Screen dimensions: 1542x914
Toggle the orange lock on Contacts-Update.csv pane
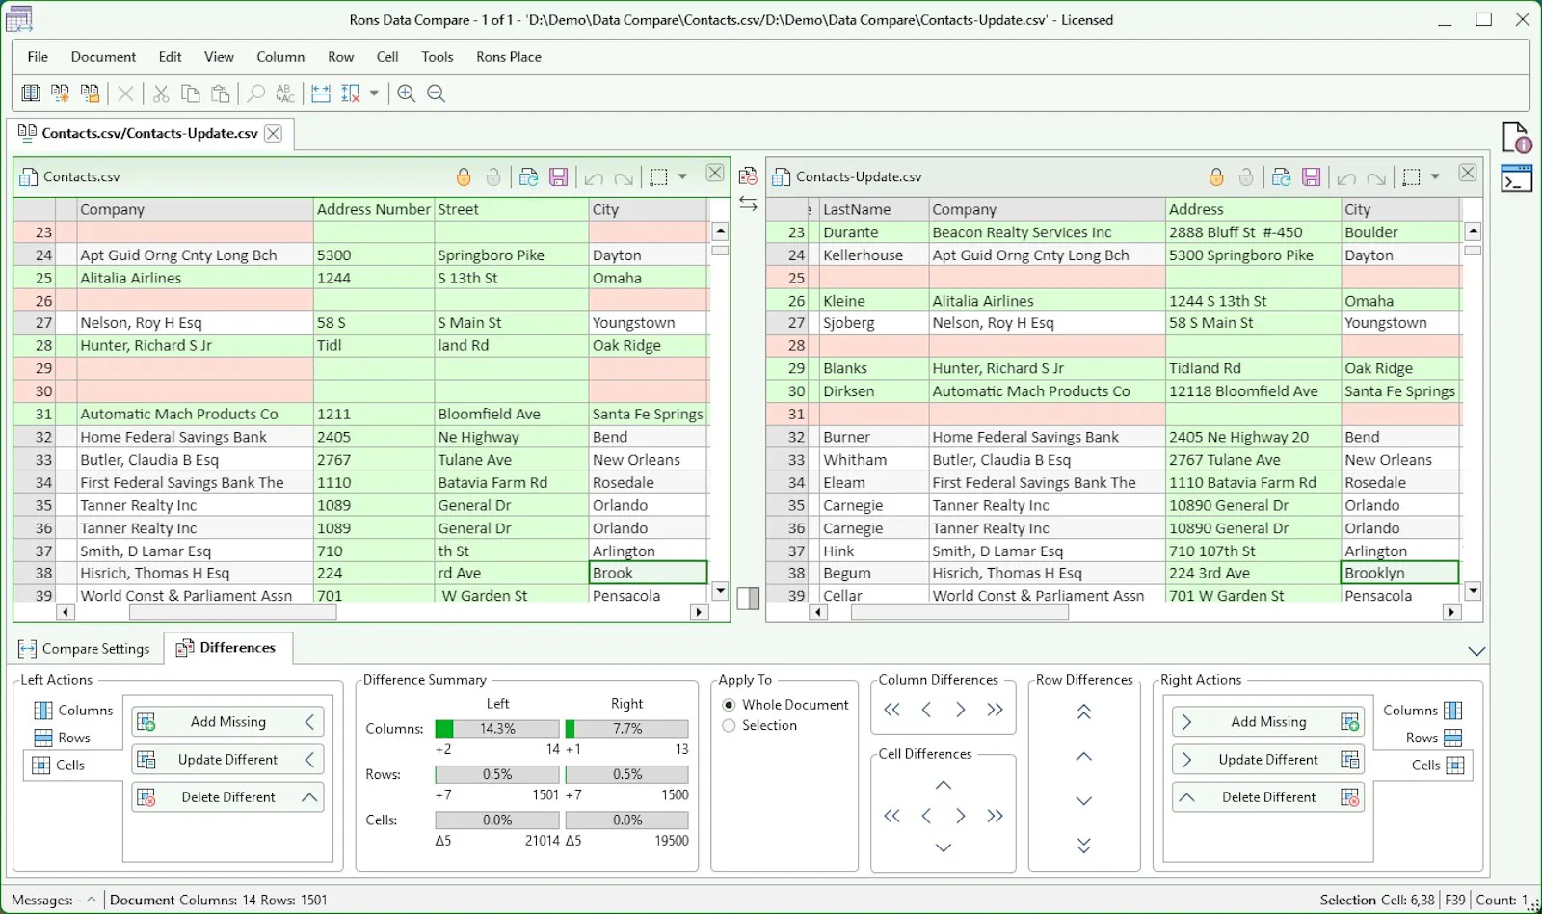coord(1216,176)
